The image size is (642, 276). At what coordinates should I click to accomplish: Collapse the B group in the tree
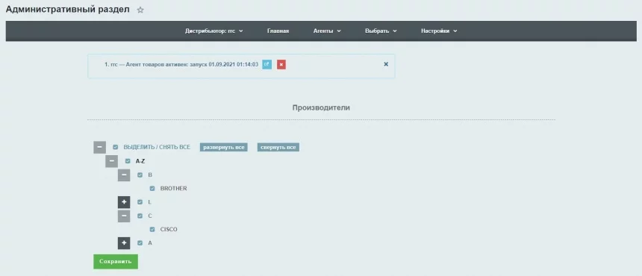(124, 175)
